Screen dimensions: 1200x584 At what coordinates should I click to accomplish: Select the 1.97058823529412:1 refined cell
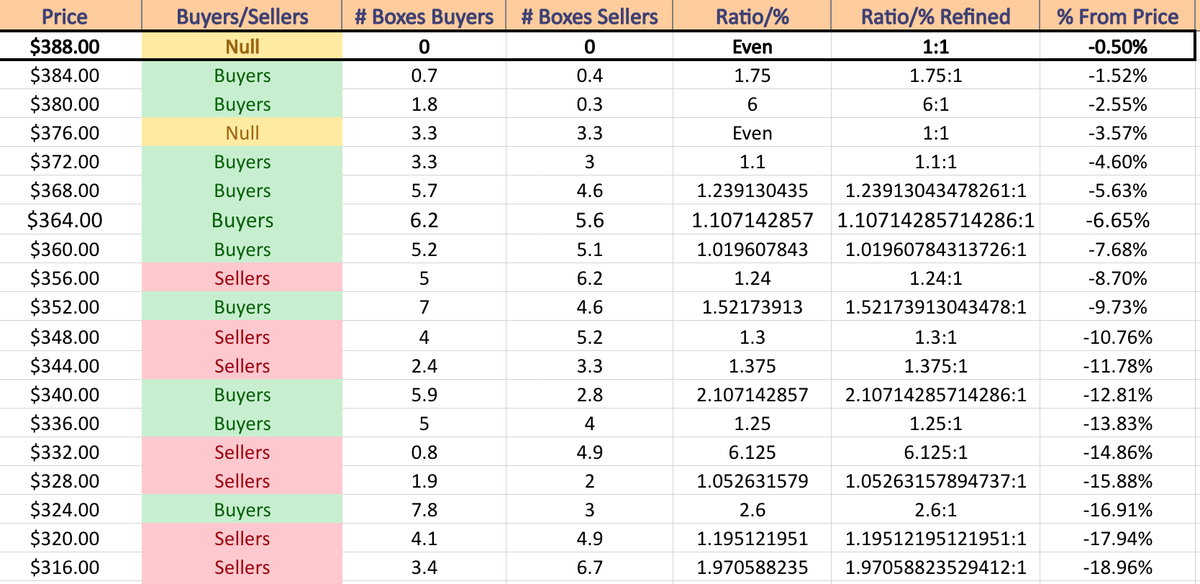coord(935,567)
